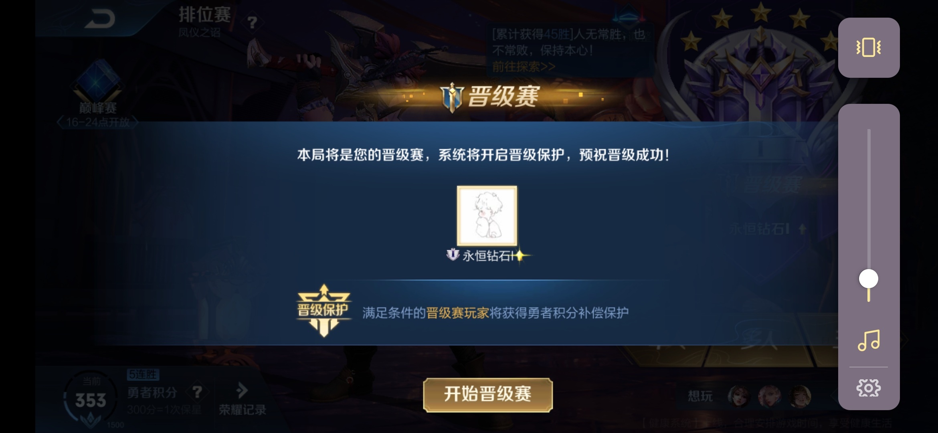Adjust the volume slider knob
This screenshot has width=938, height=433.
pyautogui.click(x=868, y=279)
